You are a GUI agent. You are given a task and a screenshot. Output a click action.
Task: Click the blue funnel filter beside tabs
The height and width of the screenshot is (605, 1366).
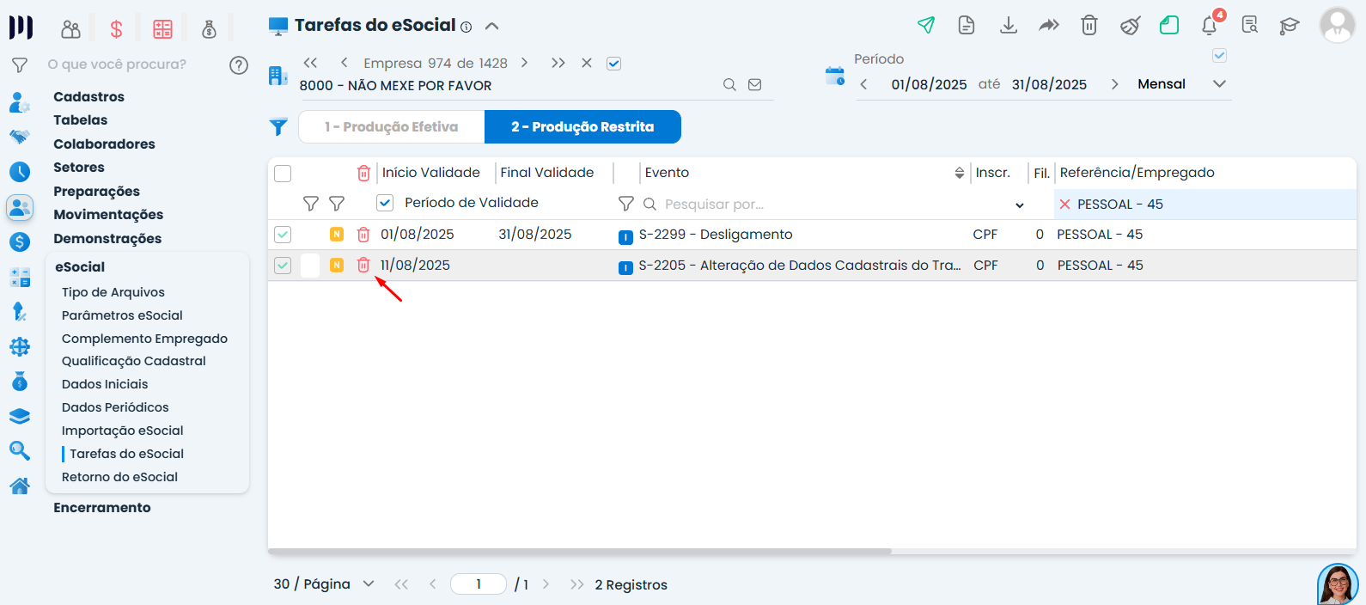[x=278, y=127]
